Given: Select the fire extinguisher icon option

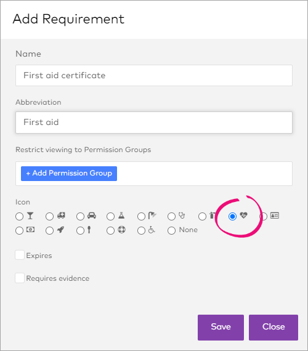Looking at the screenshot, I should point(202,217).
